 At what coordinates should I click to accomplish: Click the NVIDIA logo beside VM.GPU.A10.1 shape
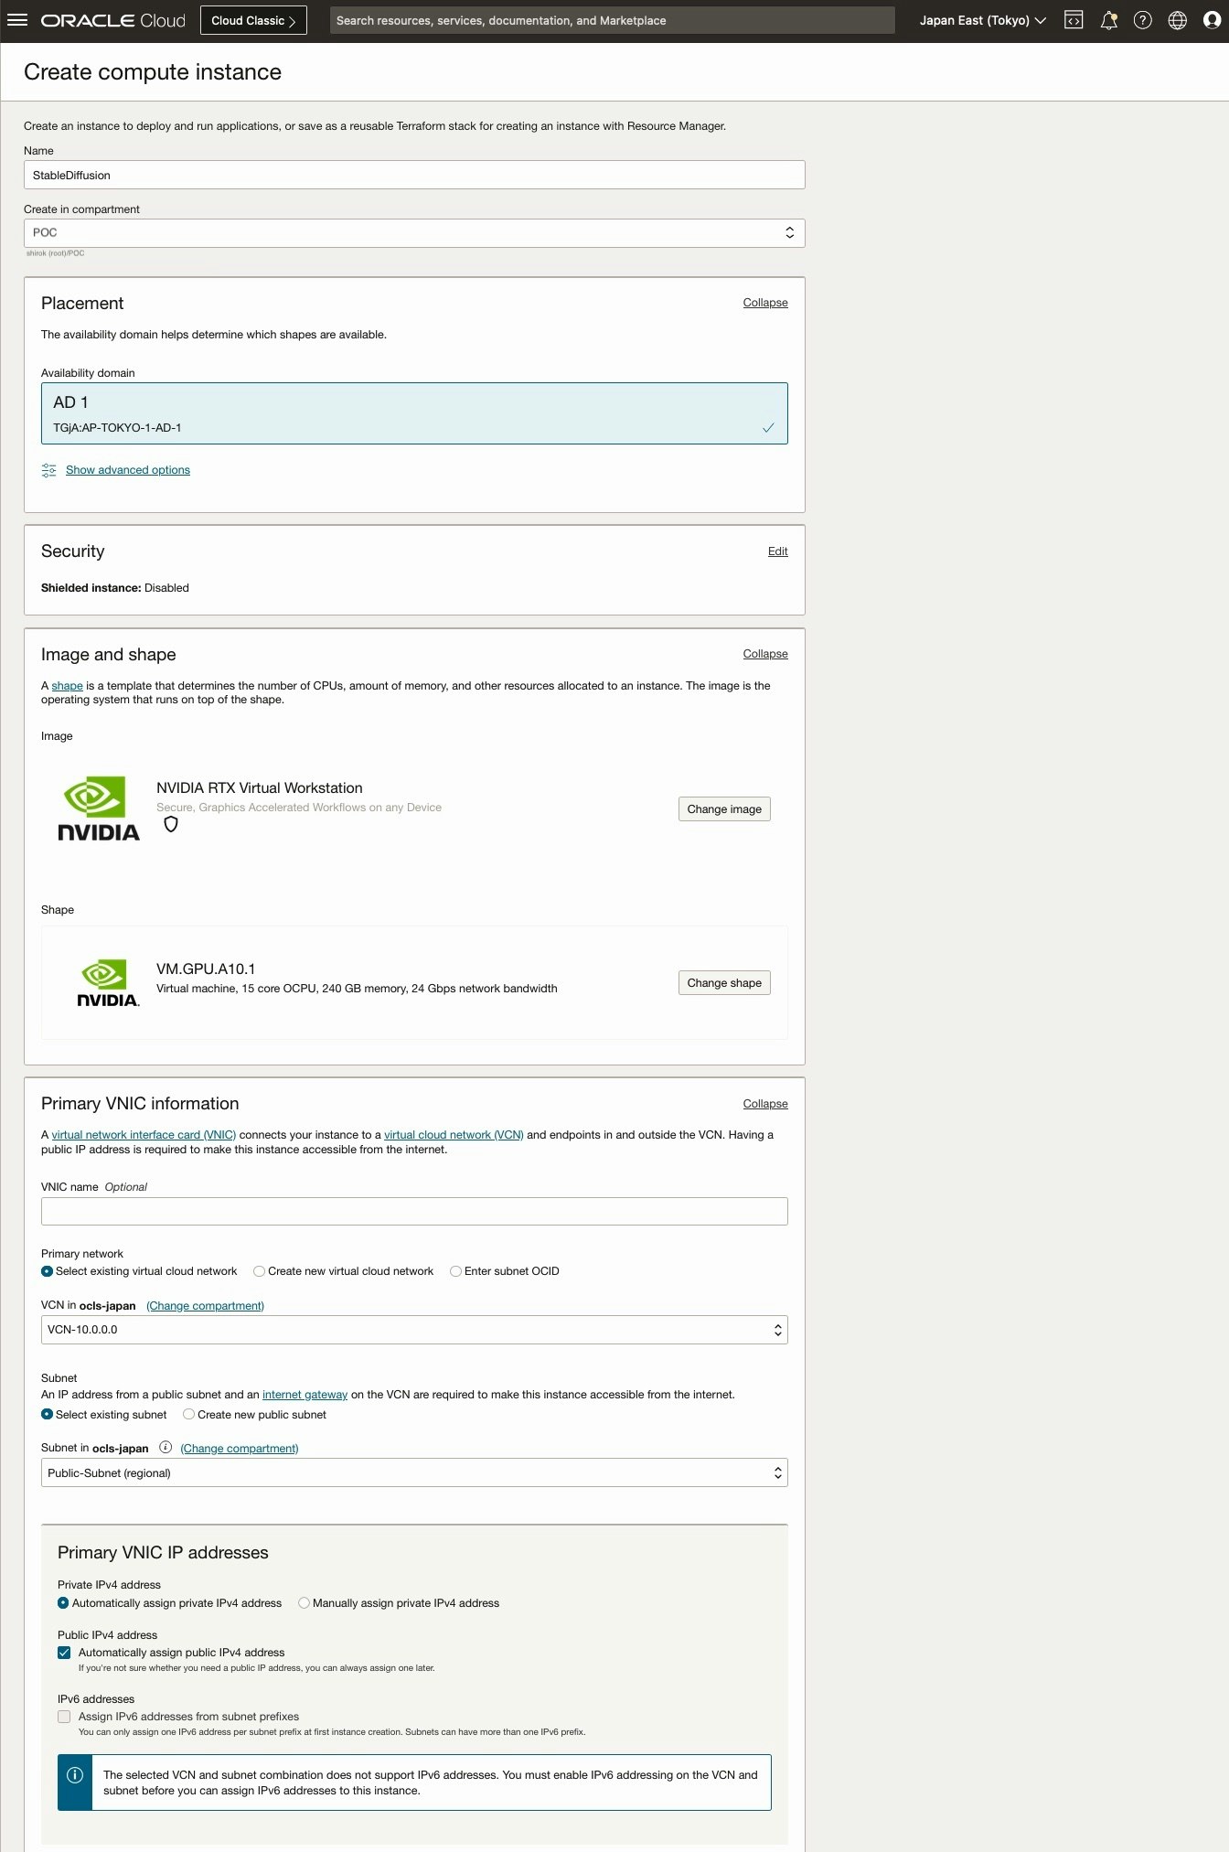(108, 983)
